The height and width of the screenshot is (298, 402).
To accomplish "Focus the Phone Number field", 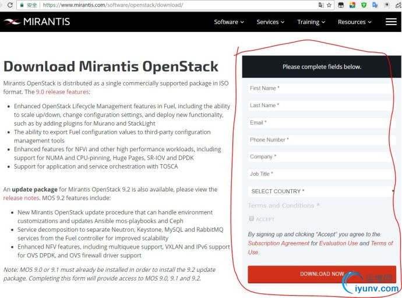I will (x=322, y=140).
